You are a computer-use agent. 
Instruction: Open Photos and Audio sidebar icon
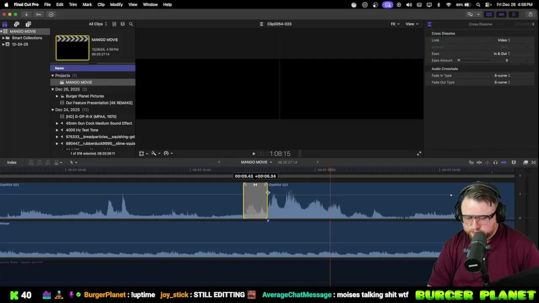pos(16,24)
